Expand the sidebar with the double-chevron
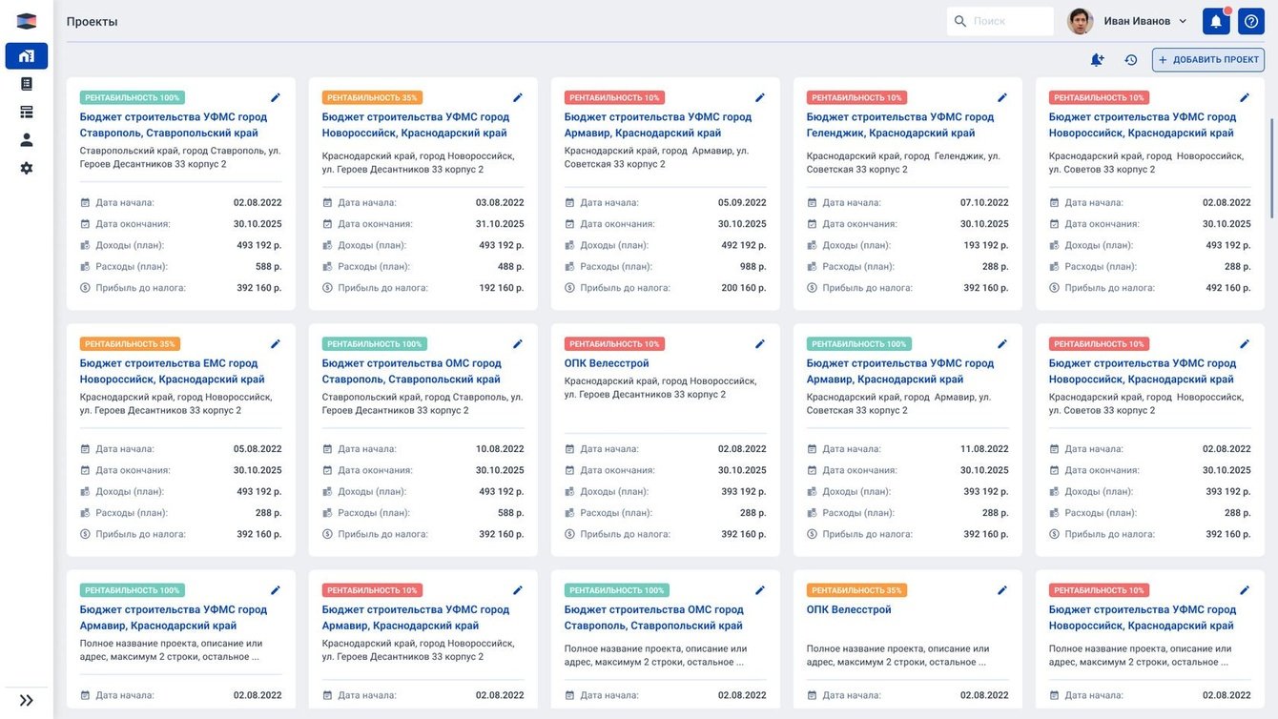The height and width of the screenshot is (719, 1278). tap(26, 700)
